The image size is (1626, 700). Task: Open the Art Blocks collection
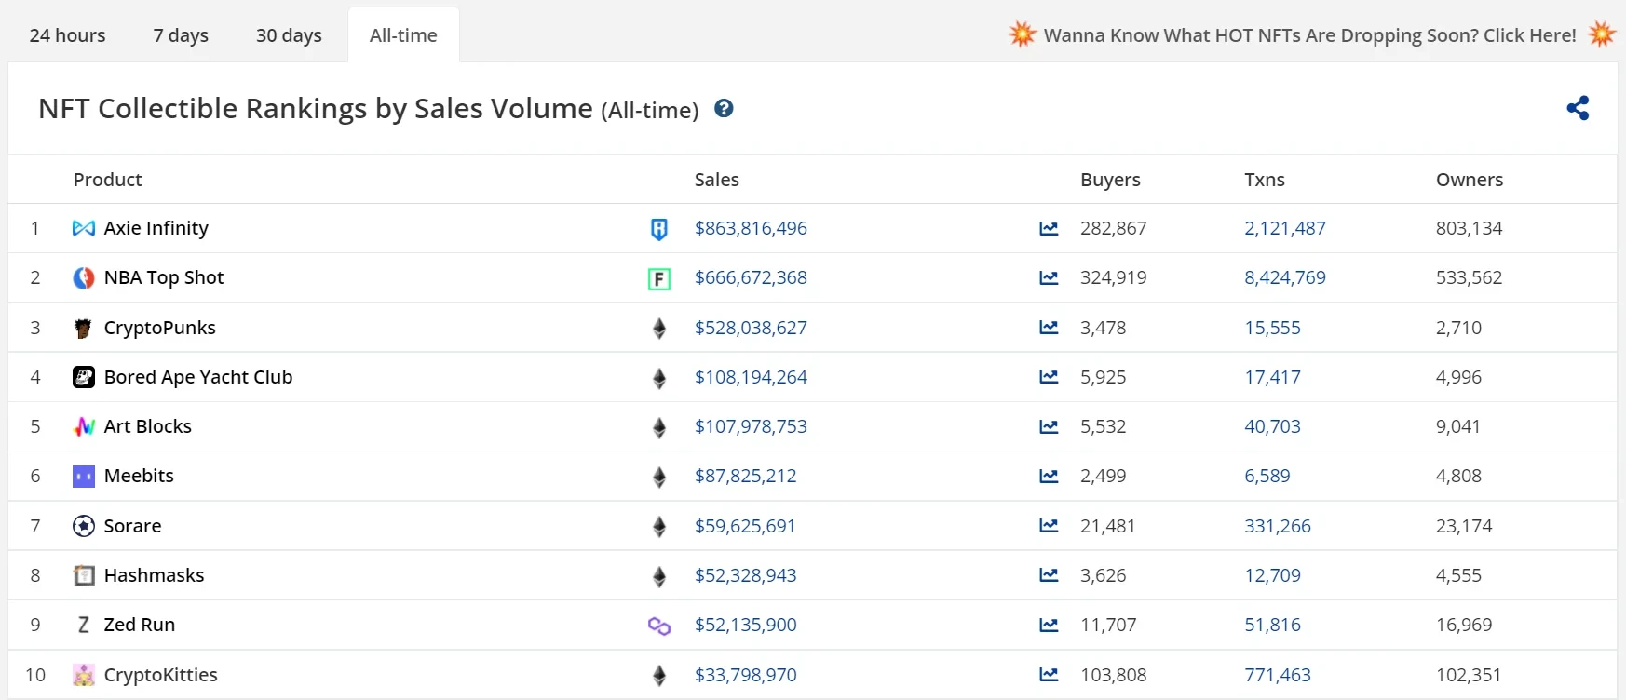coord(147,426)
